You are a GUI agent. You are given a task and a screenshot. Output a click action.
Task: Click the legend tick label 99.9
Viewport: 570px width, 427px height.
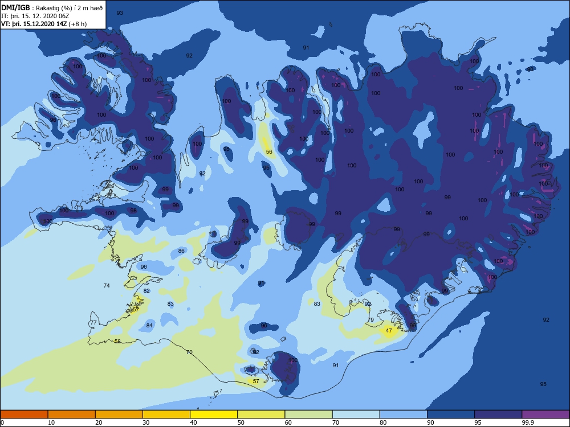pos(527,422)
